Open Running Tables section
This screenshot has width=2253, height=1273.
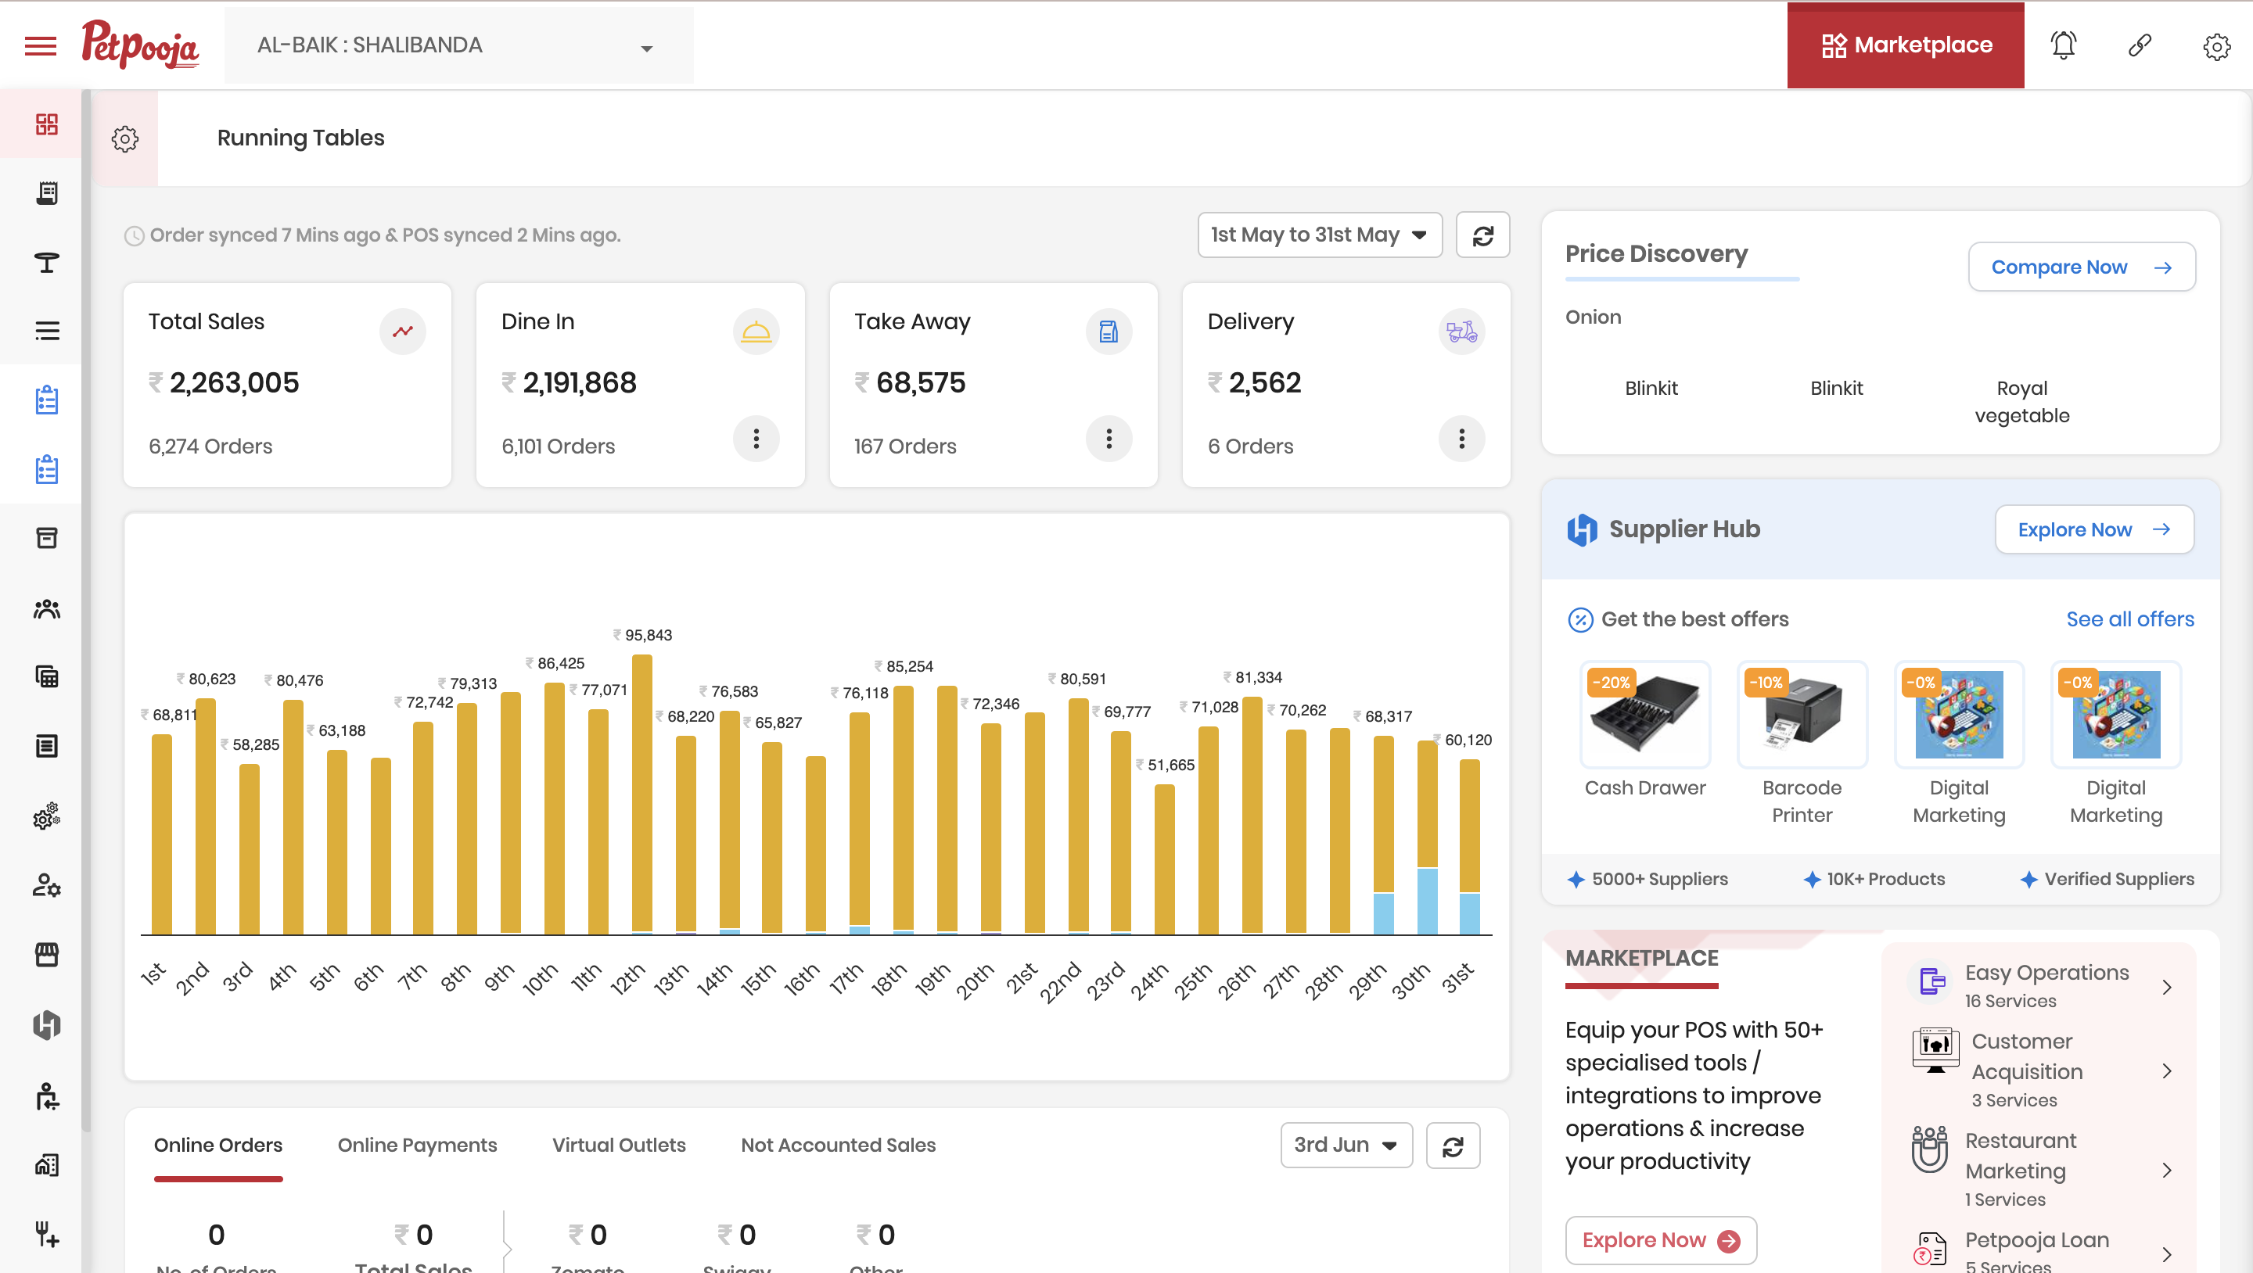[x=301, y=138]
